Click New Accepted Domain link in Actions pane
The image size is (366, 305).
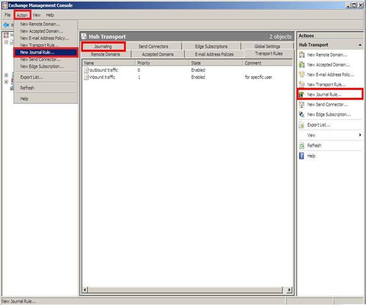tap(328, 64)
